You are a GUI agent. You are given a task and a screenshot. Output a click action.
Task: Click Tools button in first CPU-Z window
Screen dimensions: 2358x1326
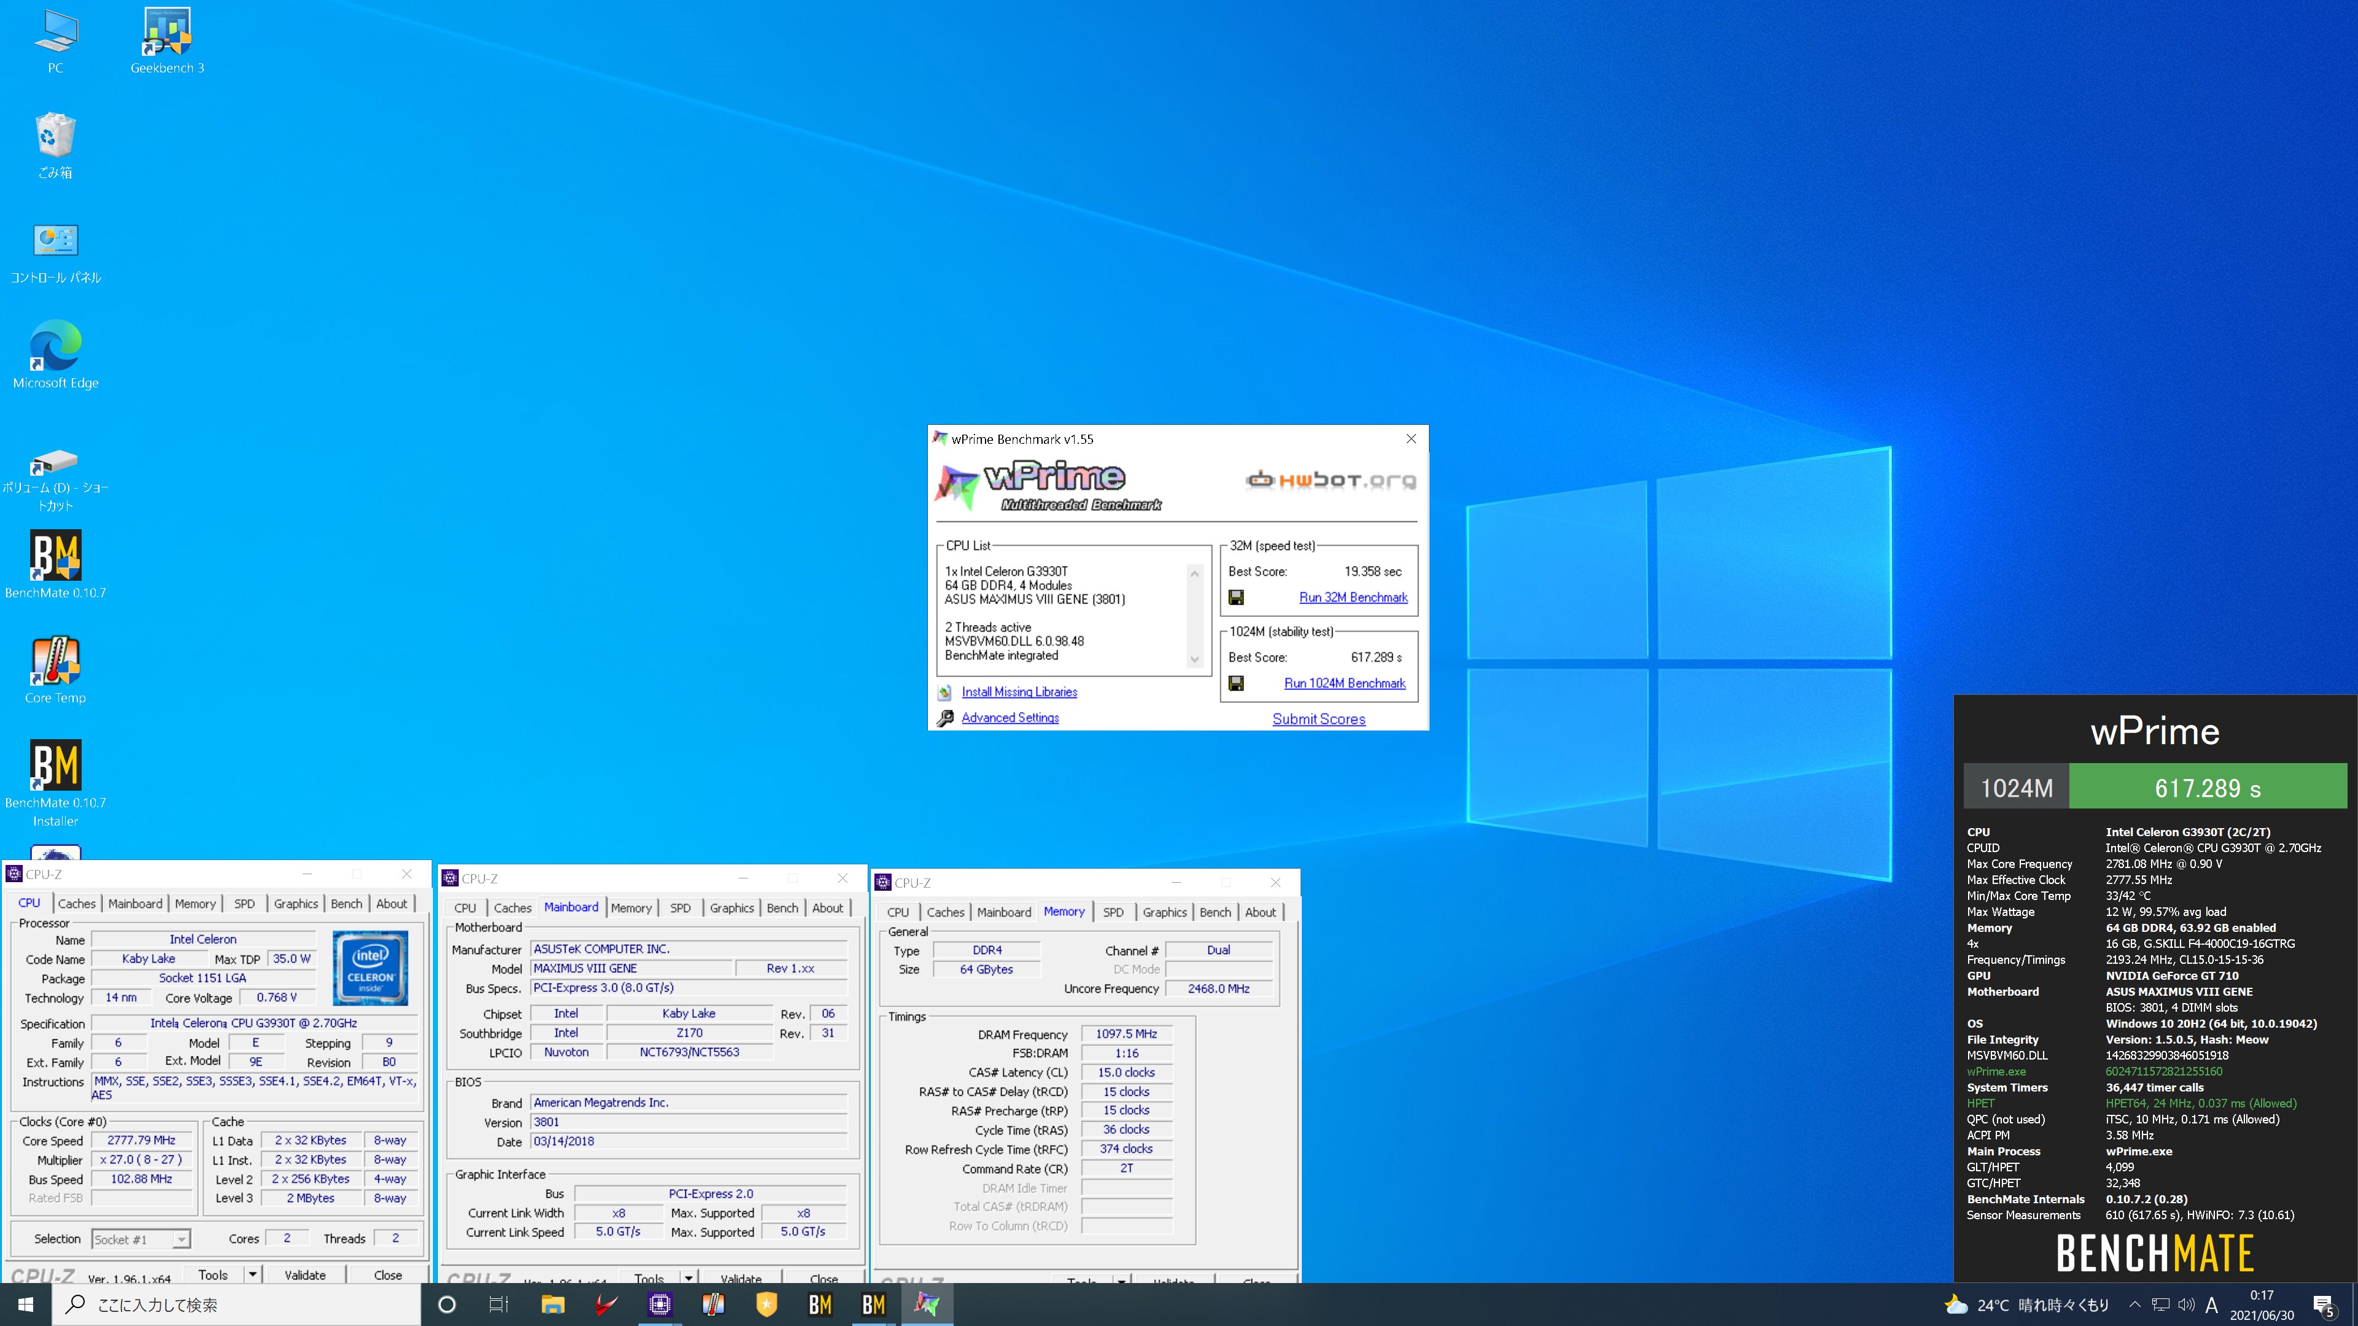coord(213,1274)
